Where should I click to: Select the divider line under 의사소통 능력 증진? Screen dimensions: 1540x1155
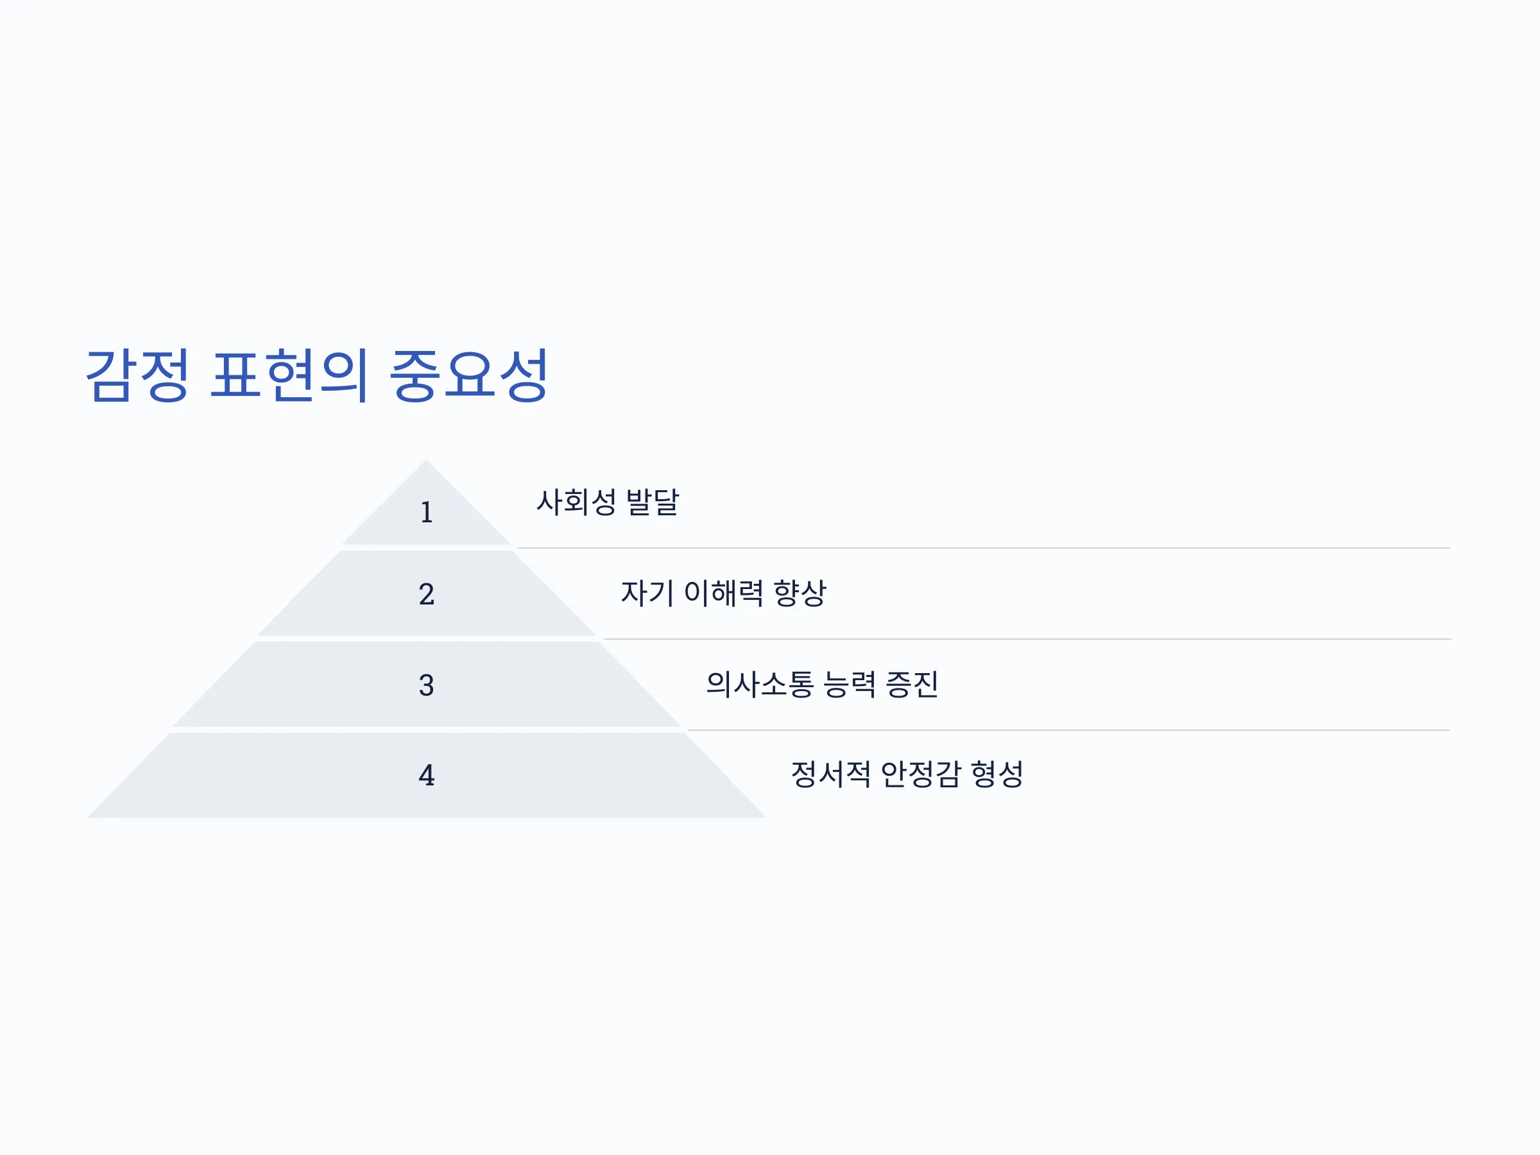coord(1068,730)
